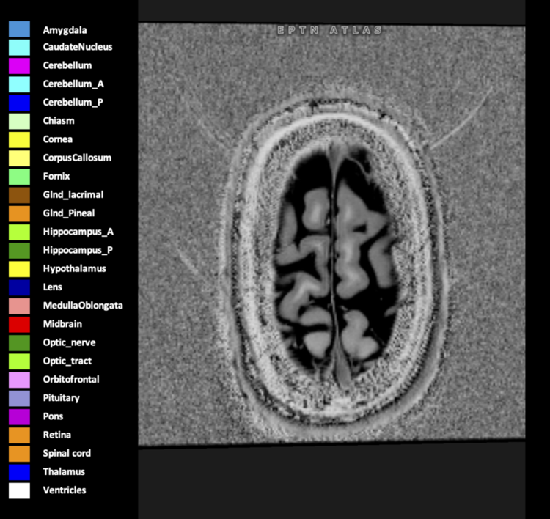
Task: Click the brown Glnd_lacrimal swatch
Action: click(x=19, y=195)
